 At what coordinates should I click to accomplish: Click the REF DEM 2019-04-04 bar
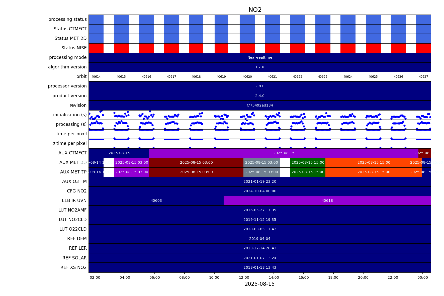(259, 239)
